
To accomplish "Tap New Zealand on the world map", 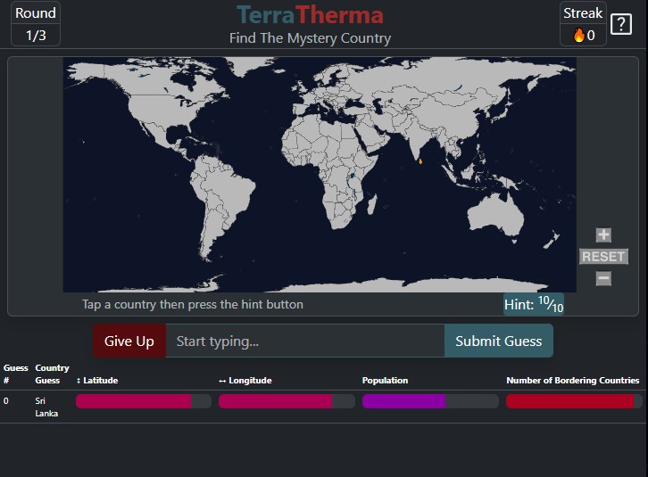I will 552,240.
